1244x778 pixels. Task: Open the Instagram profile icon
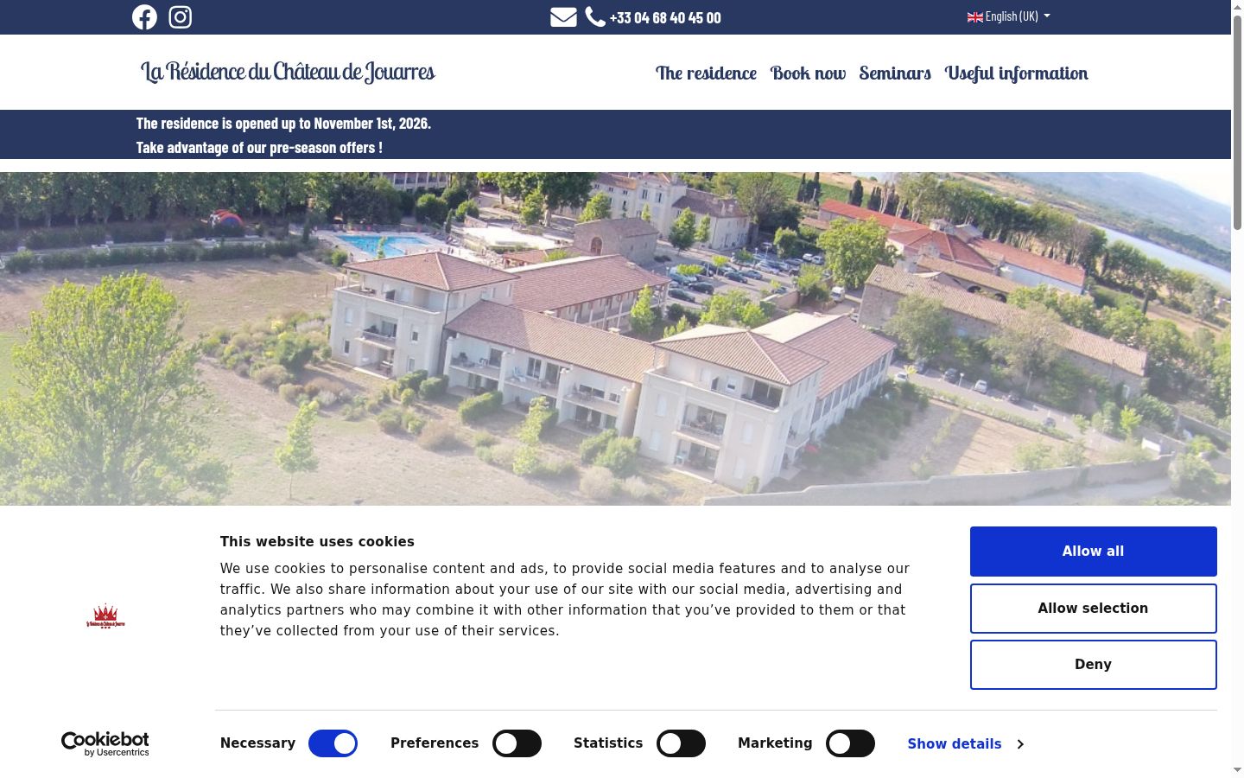[180, 17]
